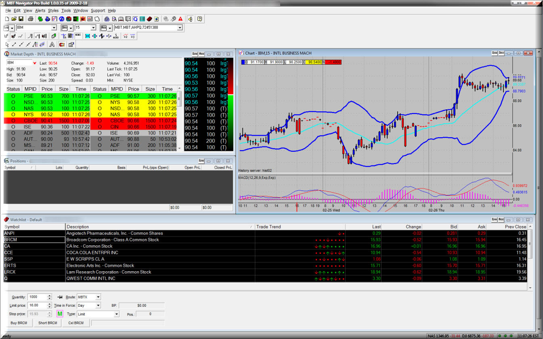Toggle Syn button on Market Depth window
Screen dimensions: 543x339
tap(195, 54)
